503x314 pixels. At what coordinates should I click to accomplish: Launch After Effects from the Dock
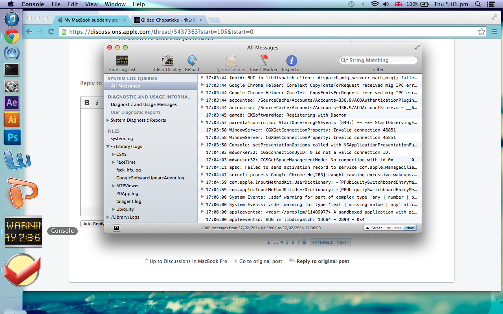click(x=12, y=103)
